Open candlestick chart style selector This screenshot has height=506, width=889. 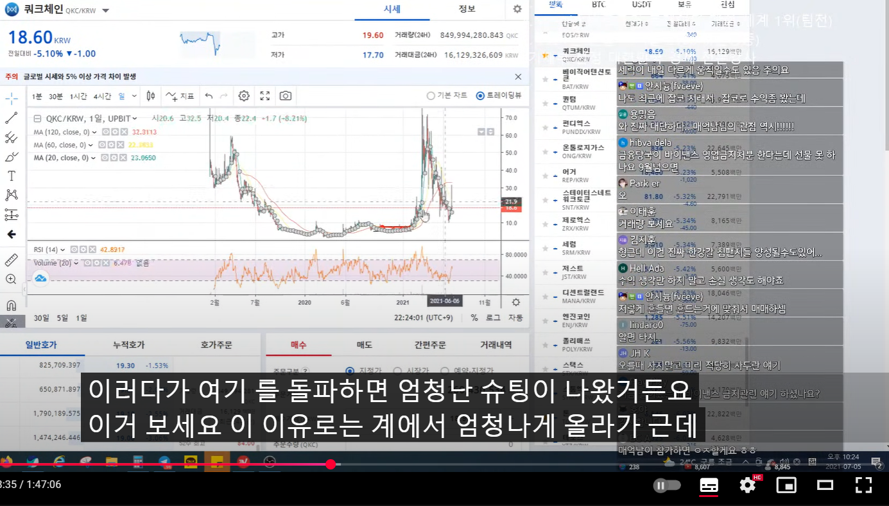point(151,96)
